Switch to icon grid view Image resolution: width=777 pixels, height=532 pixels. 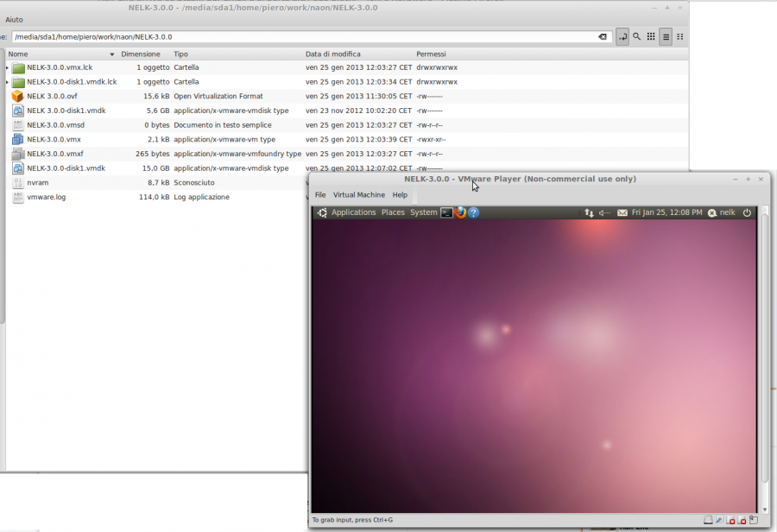tap(650, 37)
